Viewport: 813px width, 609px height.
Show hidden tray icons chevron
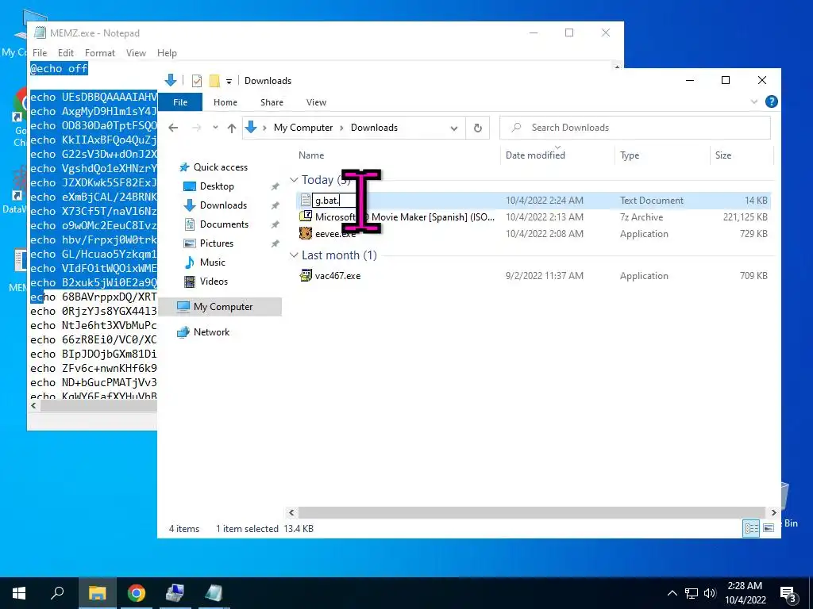672,593
